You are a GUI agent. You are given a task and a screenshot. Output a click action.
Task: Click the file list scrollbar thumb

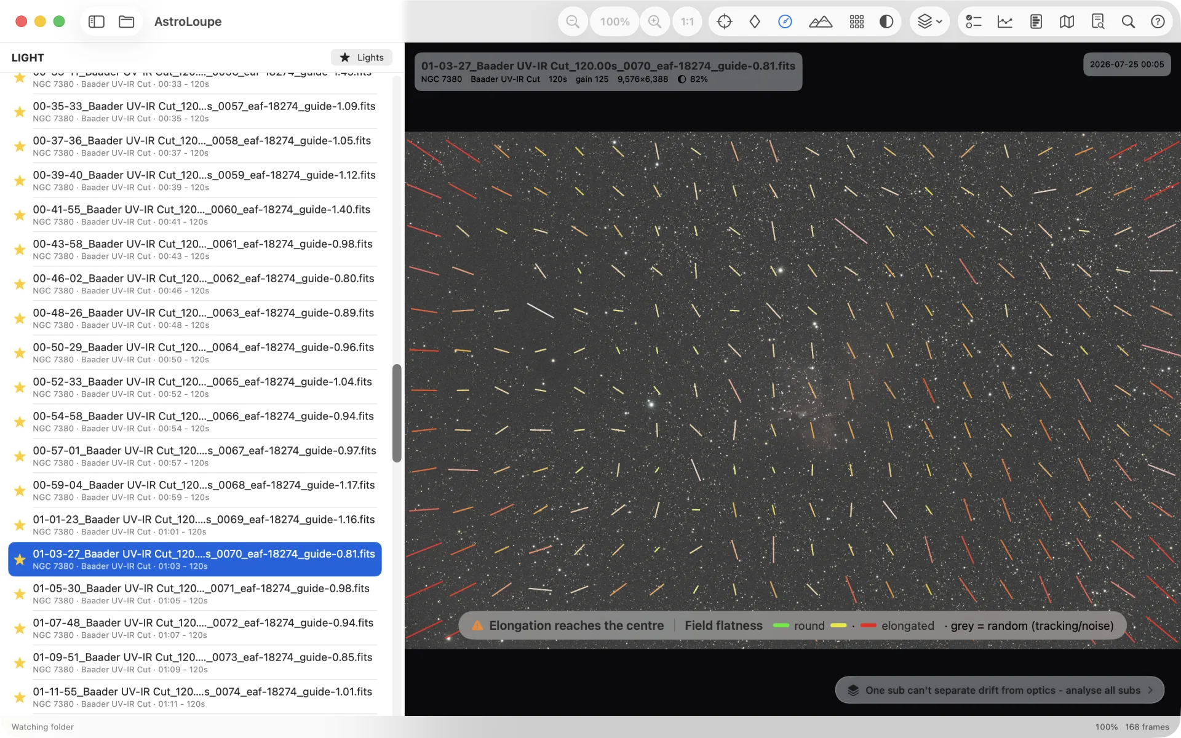[397, 413]
